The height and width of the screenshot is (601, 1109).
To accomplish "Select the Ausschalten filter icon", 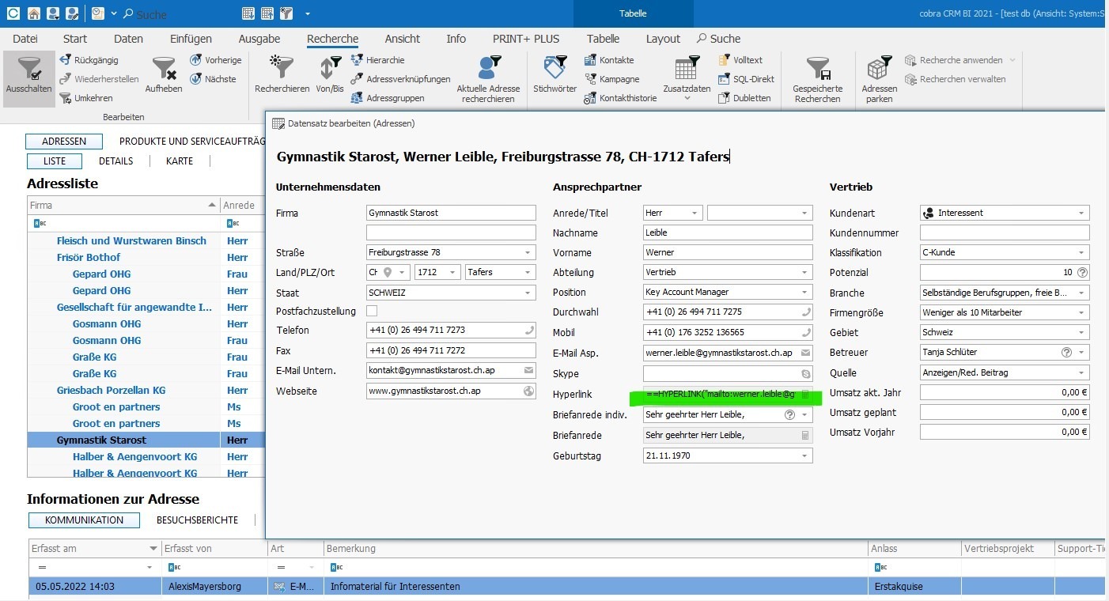I will coord(28,75).
